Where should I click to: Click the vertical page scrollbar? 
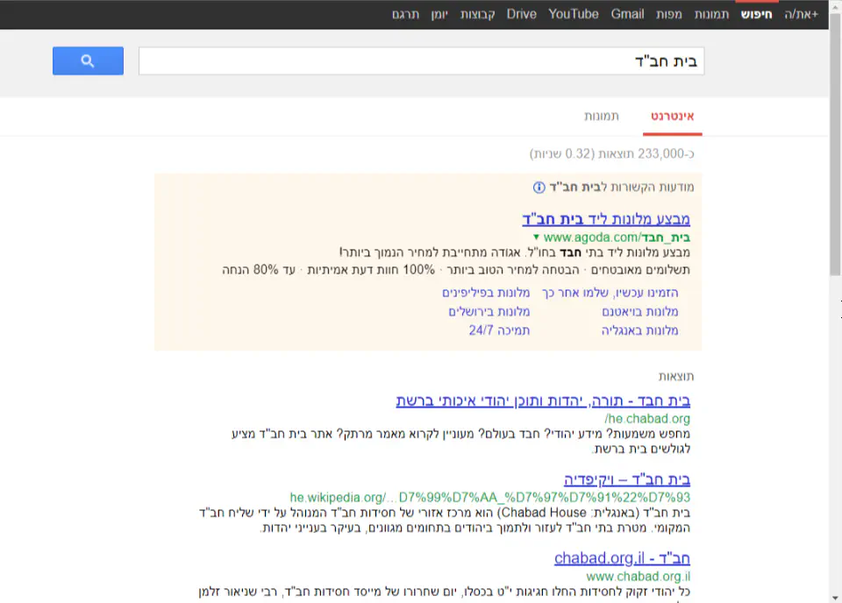point(835,263)
